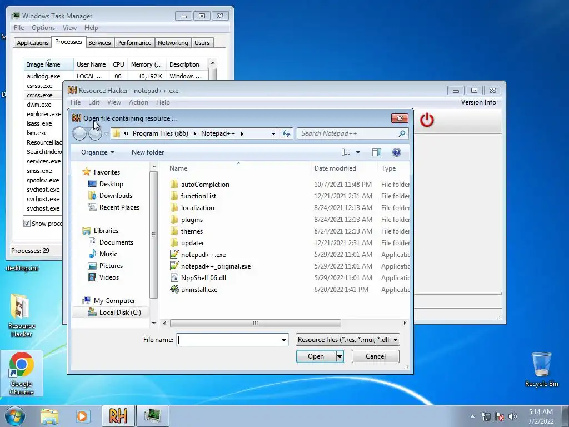Screen dimensions: 569x427
Task: Open media player from the taskbar
Action: pos(82,416)
